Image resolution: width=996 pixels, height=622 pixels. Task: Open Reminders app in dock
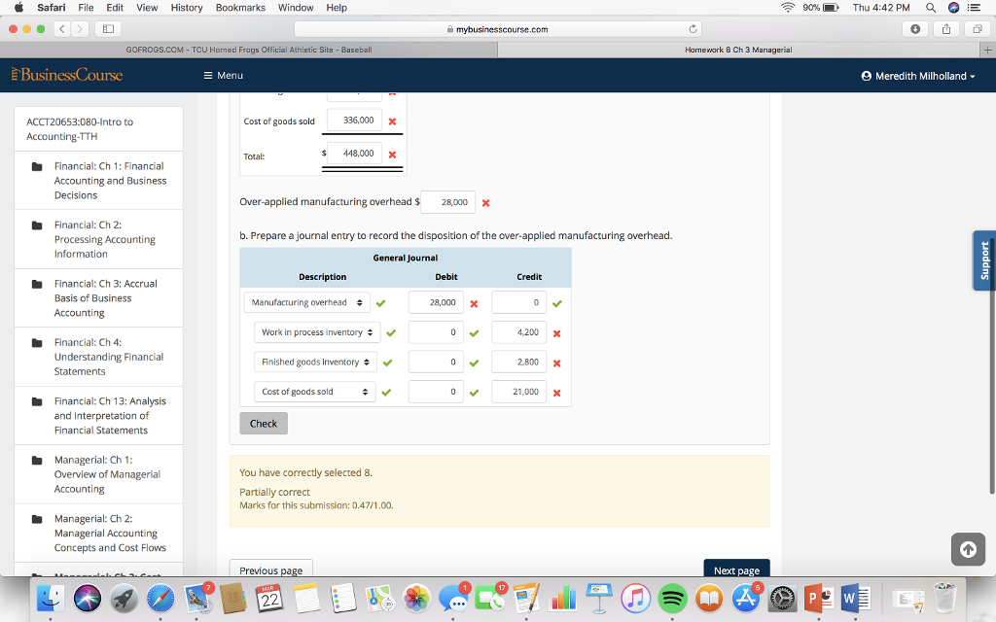point(343,599)
